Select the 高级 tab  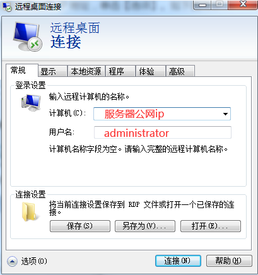pos(180,71)
